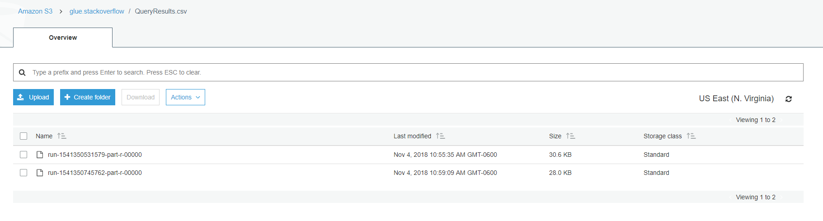Click the breadcrumb chevron after Amazon S3
Screen dimensions: 823x221
point(61,11)
